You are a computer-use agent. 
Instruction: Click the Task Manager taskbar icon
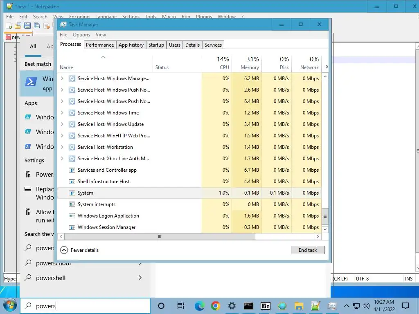pyautogui.click(x=332, y=306)
